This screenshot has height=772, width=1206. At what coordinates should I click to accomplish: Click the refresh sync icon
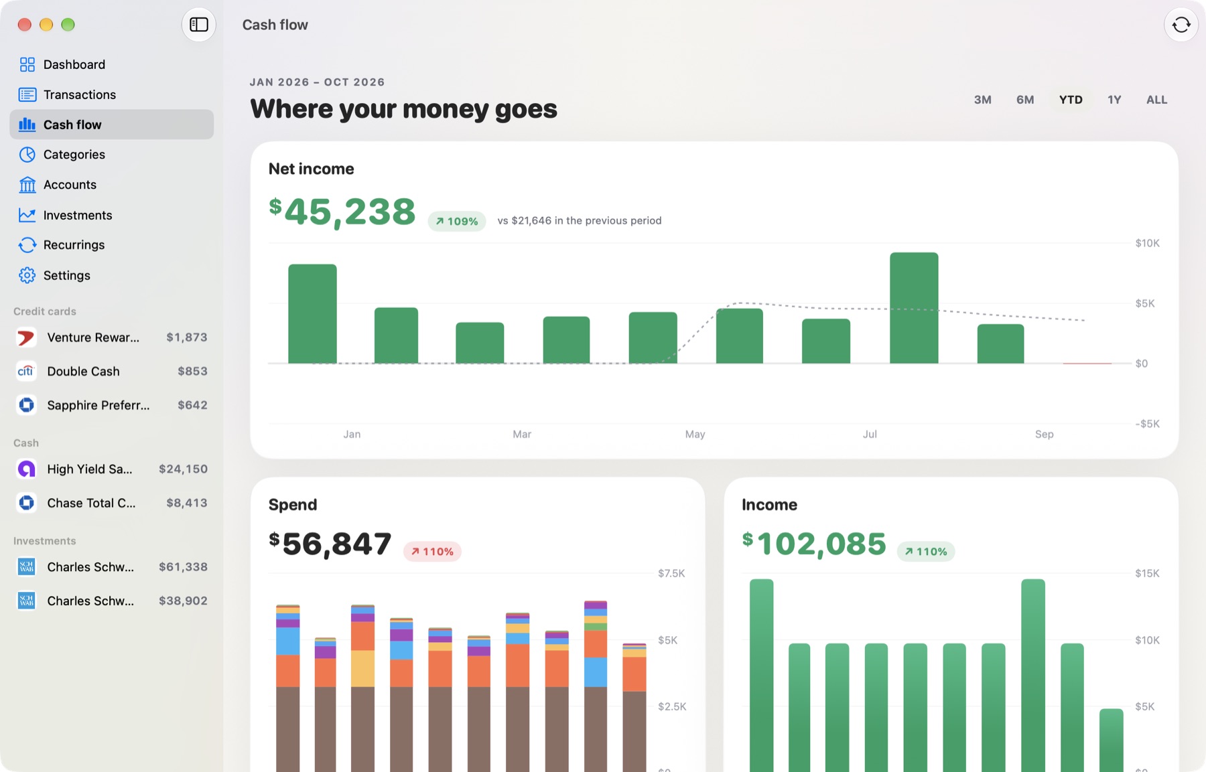pyautogui.click(x=1181, y=25)
